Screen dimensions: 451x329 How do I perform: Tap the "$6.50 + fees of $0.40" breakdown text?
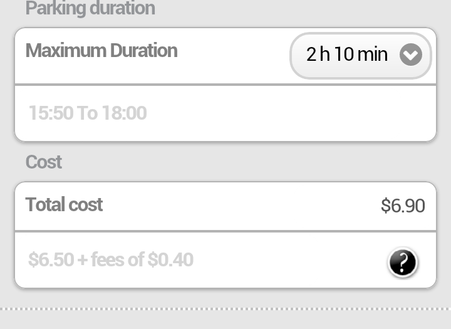click(111, 260)
